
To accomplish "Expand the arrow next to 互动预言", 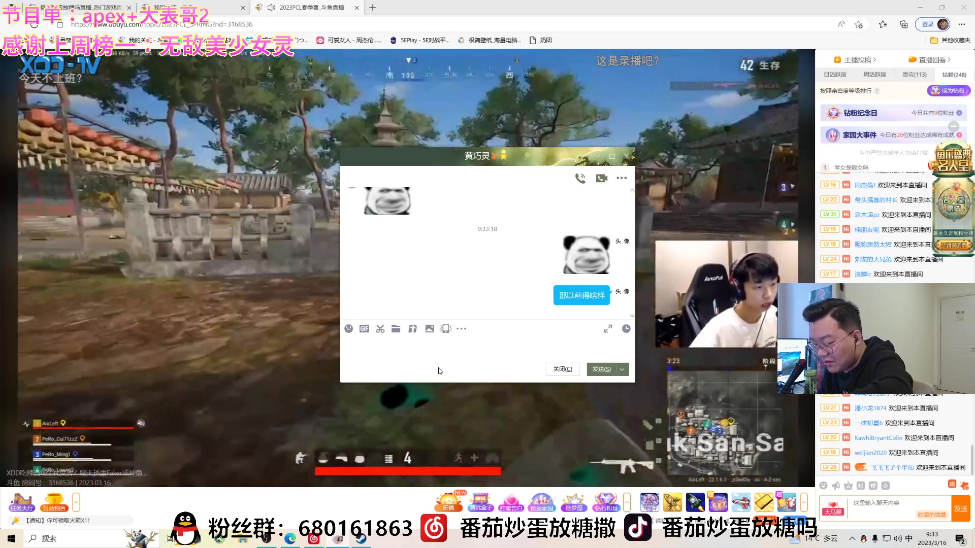I will click(76, 502).
